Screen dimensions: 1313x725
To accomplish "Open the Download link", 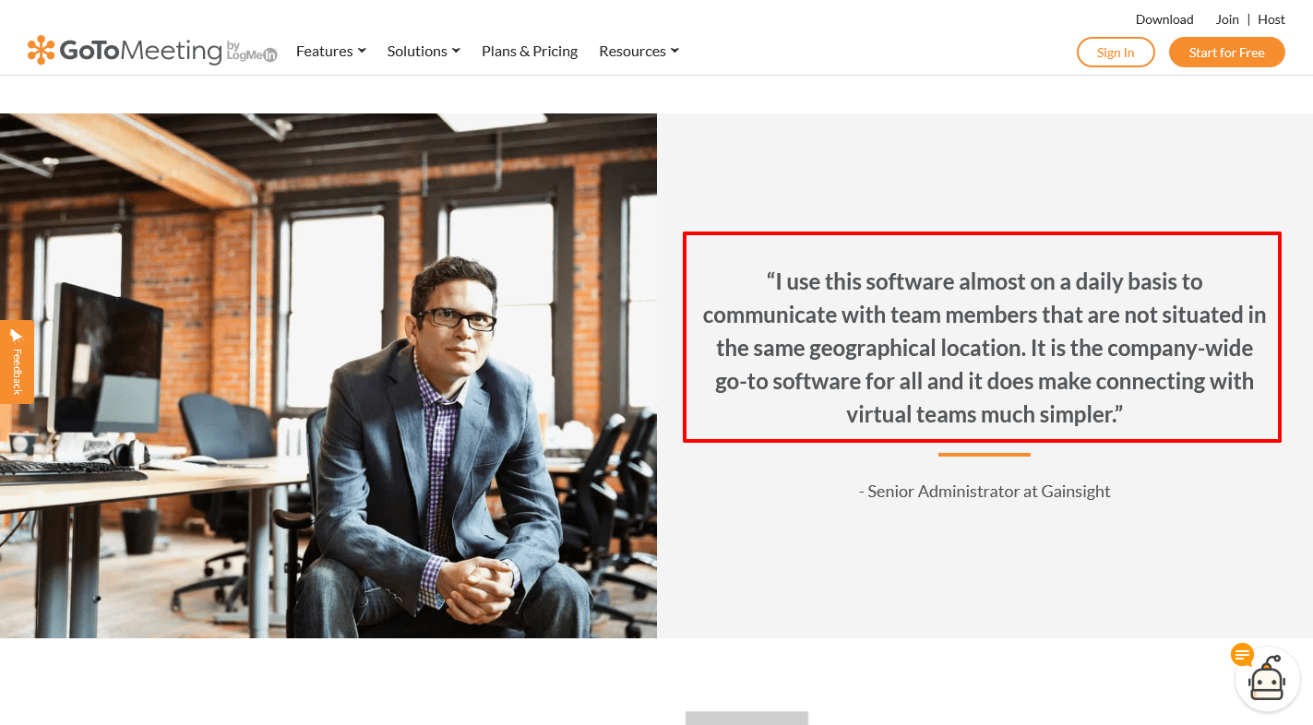I will coord(1164,19).
